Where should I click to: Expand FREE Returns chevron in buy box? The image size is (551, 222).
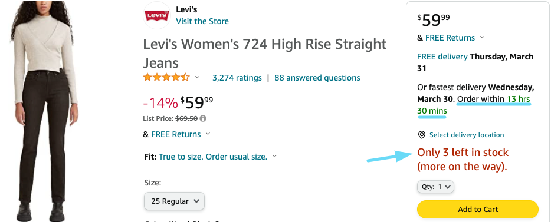(482, 37)
